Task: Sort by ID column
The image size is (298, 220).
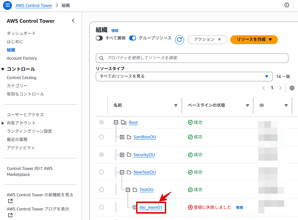Action: pos(286,105)
